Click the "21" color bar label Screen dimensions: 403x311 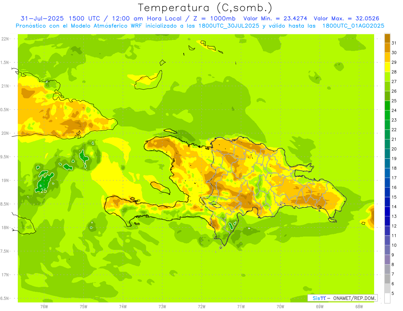point(394,139)
